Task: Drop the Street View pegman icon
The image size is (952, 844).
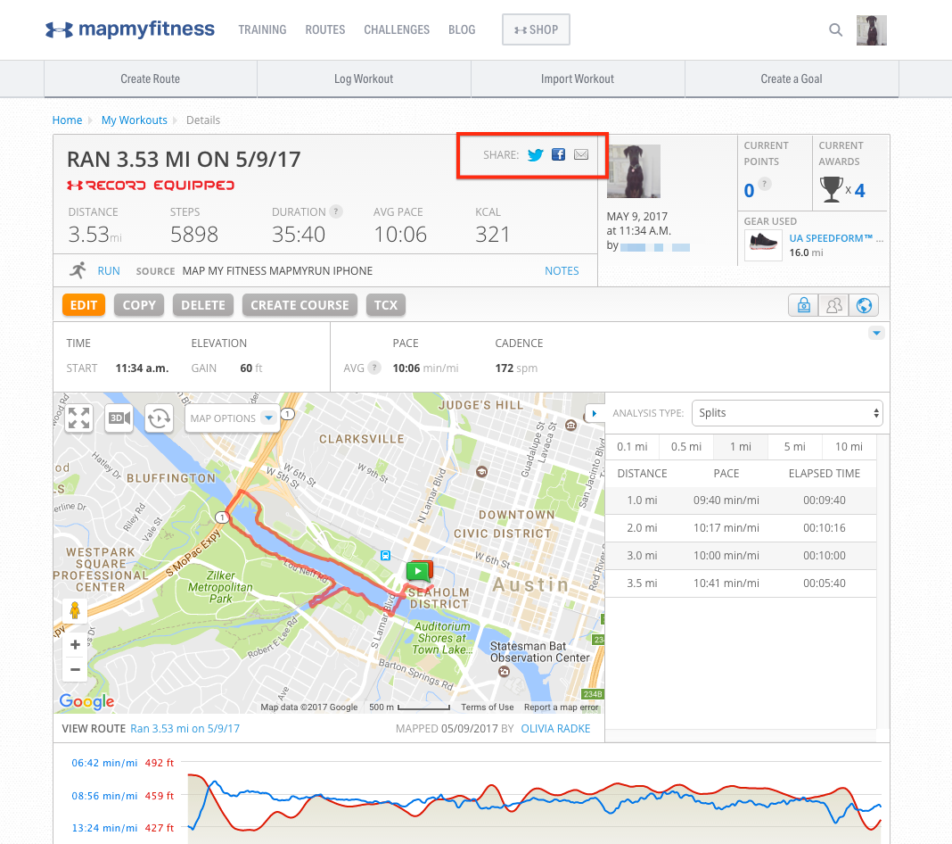Action: click(75, 609)
